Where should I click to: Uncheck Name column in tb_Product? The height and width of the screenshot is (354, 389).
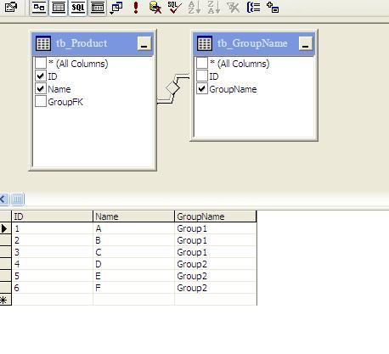41,88
